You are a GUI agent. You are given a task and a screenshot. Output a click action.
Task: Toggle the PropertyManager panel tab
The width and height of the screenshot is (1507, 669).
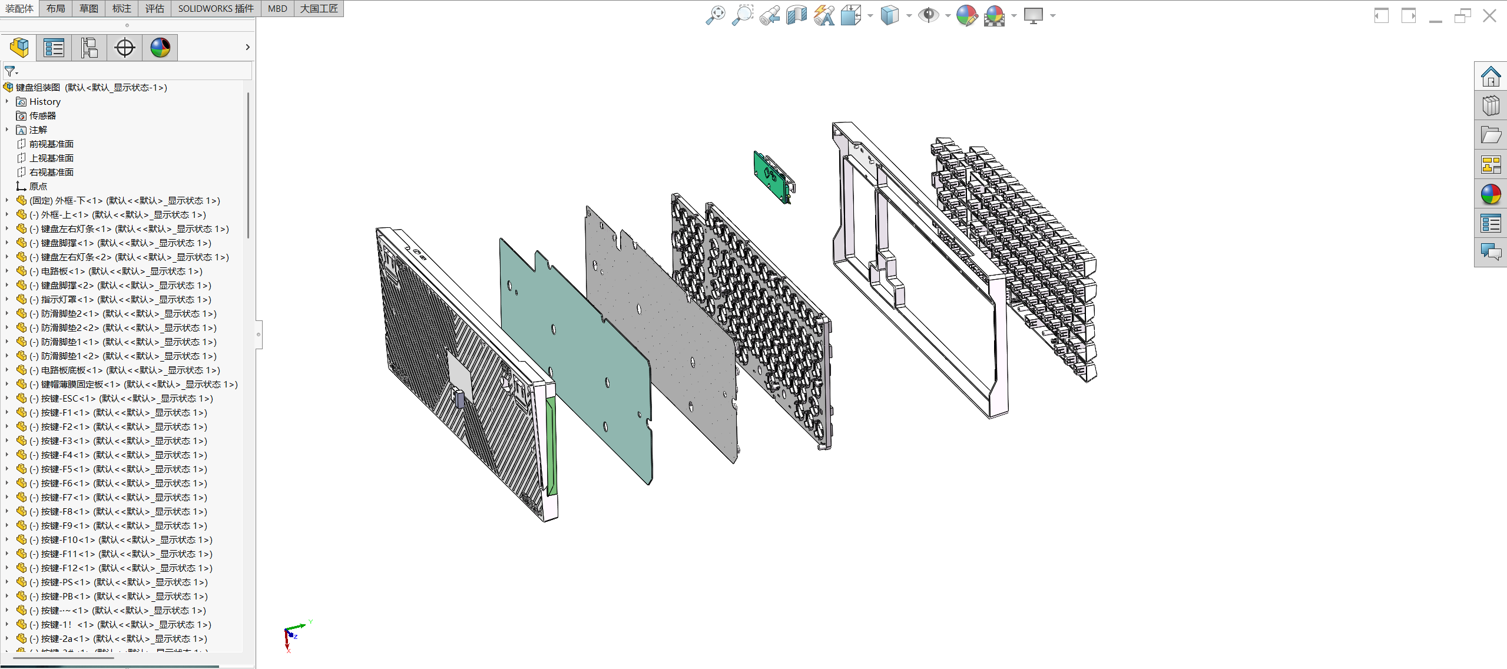(54, 48)
